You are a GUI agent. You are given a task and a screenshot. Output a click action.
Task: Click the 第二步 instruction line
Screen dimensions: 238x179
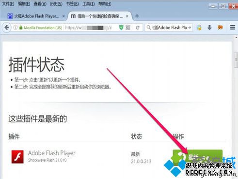(63, 87)
